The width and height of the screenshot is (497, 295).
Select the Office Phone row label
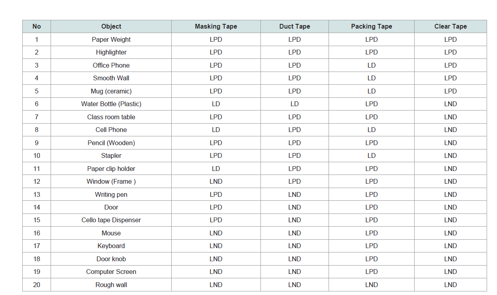[x=111, y=65]
